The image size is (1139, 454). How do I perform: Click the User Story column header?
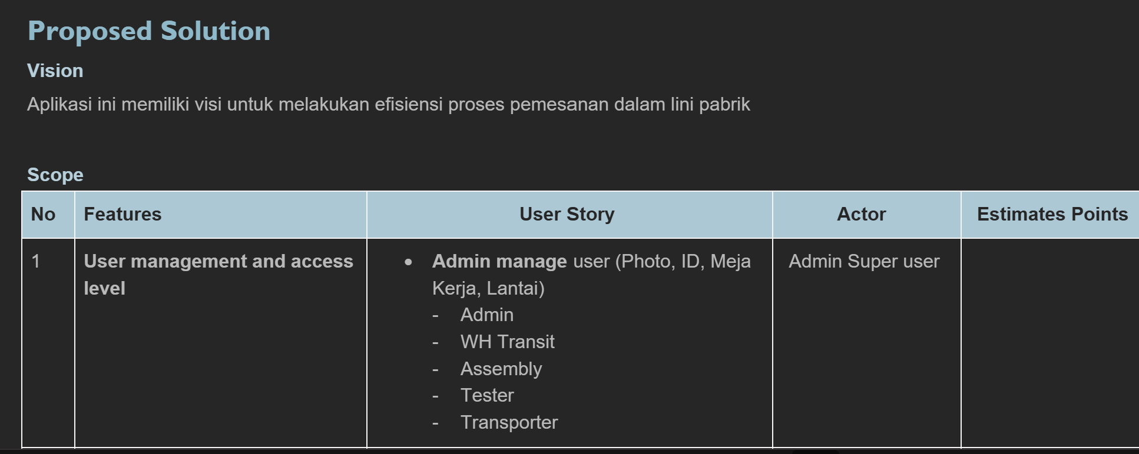pyautogui.click(x=569, y=215)
